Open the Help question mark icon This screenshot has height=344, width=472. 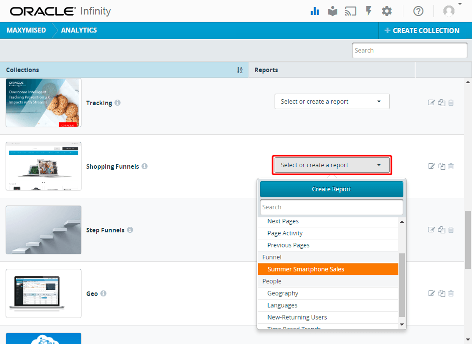[418, 11]
